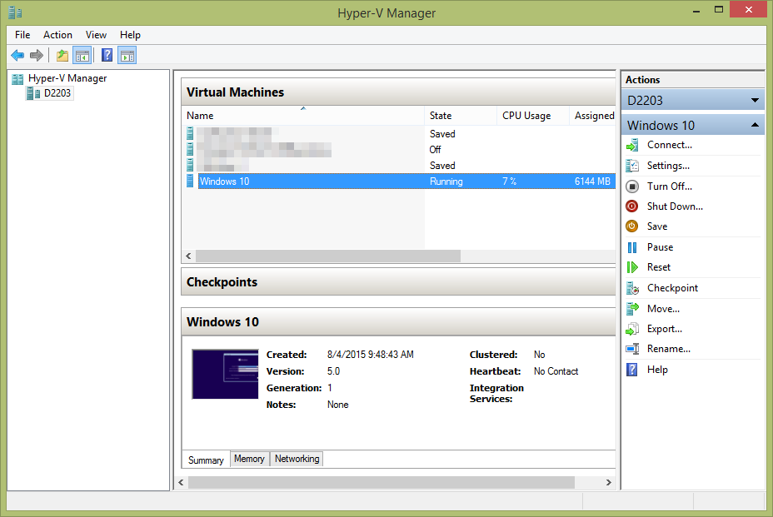Screen dimensions: 773x517
Task: Select the virtual machine with state Off
Action: click(x=399, y=149)
